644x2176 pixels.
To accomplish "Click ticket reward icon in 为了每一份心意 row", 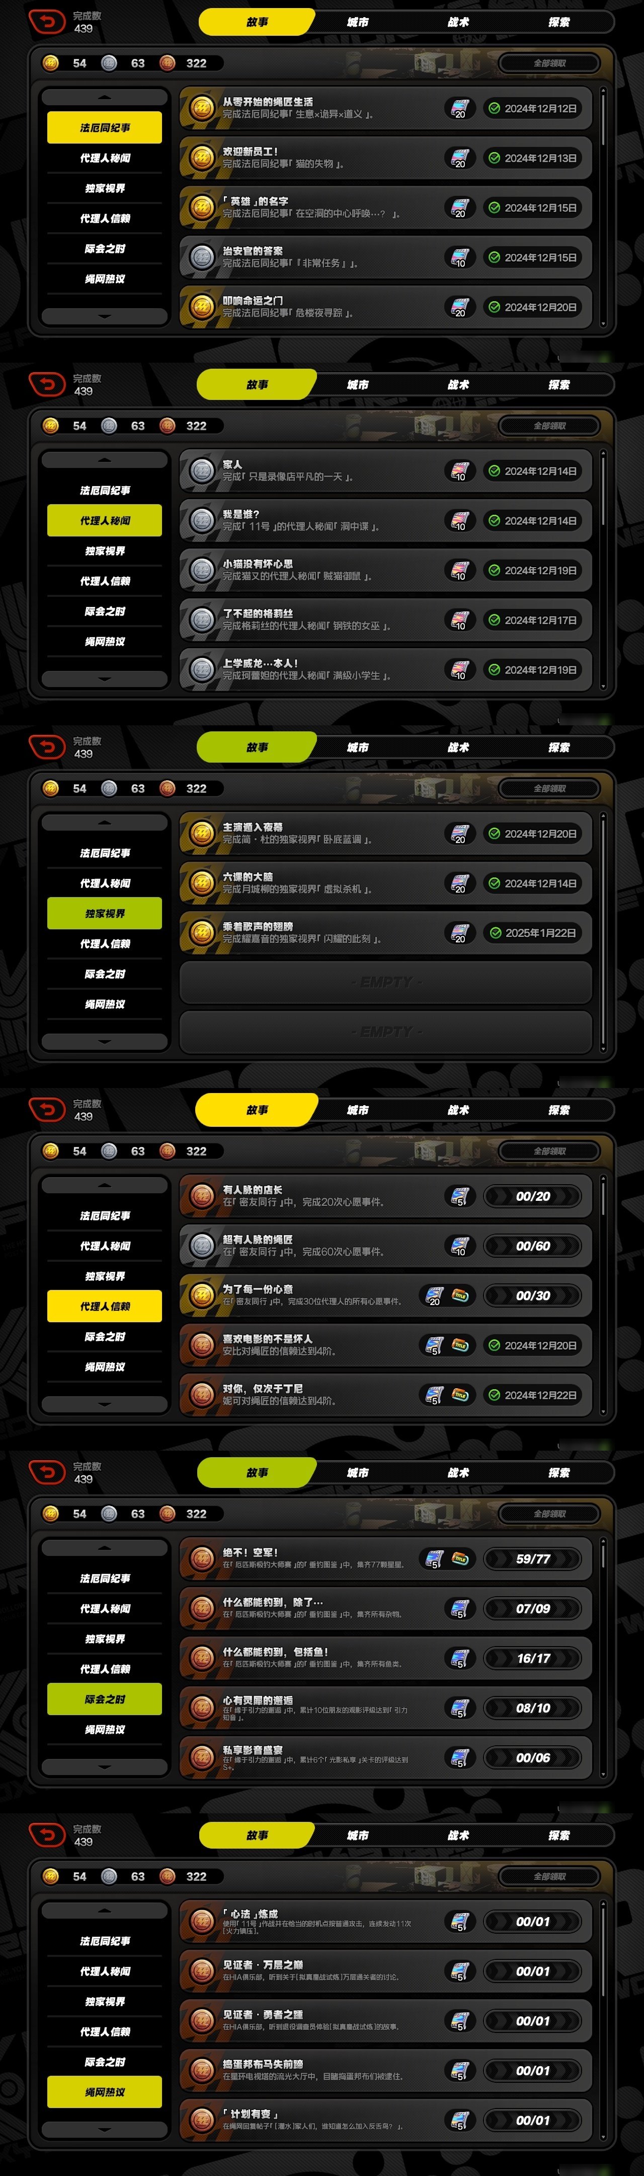I will pyautogui.click(x=461, y=1294).
